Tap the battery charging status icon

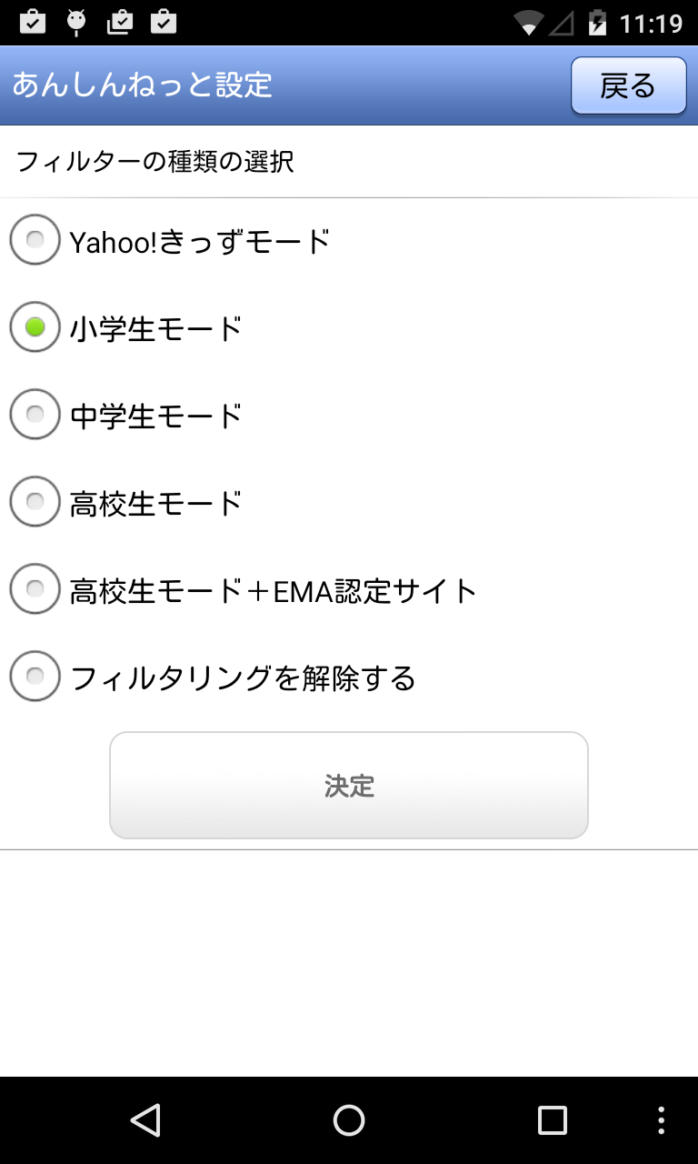click(x=597, y=23)
